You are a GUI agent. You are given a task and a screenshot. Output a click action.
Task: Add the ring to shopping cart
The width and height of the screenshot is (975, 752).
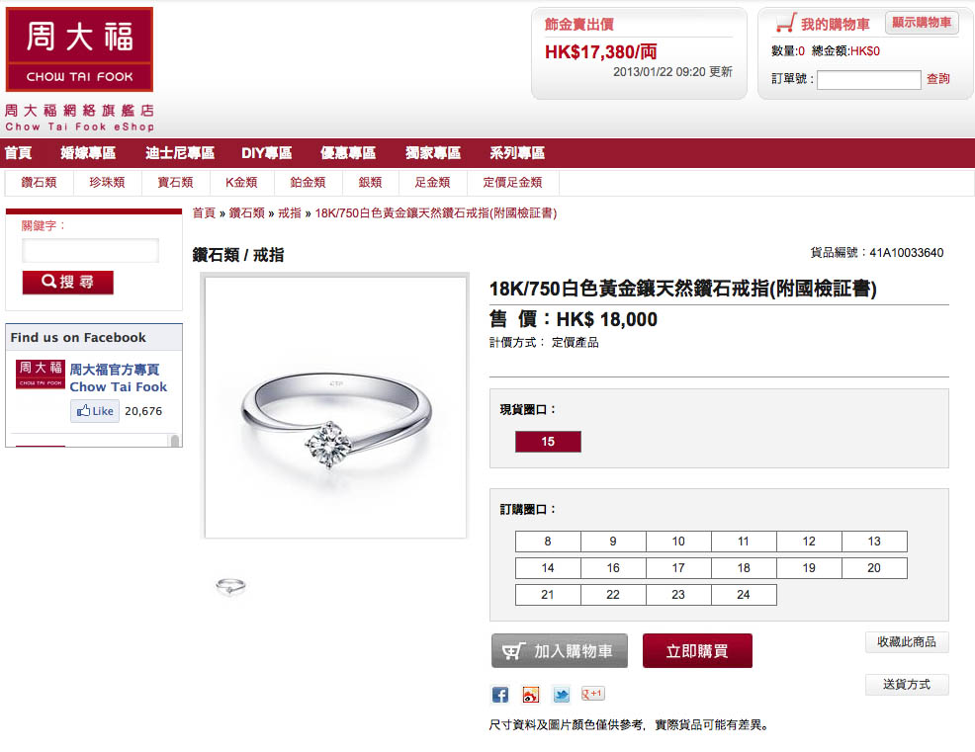click(x=560, y=650)
